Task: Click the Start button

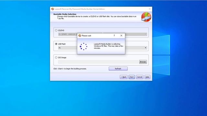Action: tap(132, 77)
